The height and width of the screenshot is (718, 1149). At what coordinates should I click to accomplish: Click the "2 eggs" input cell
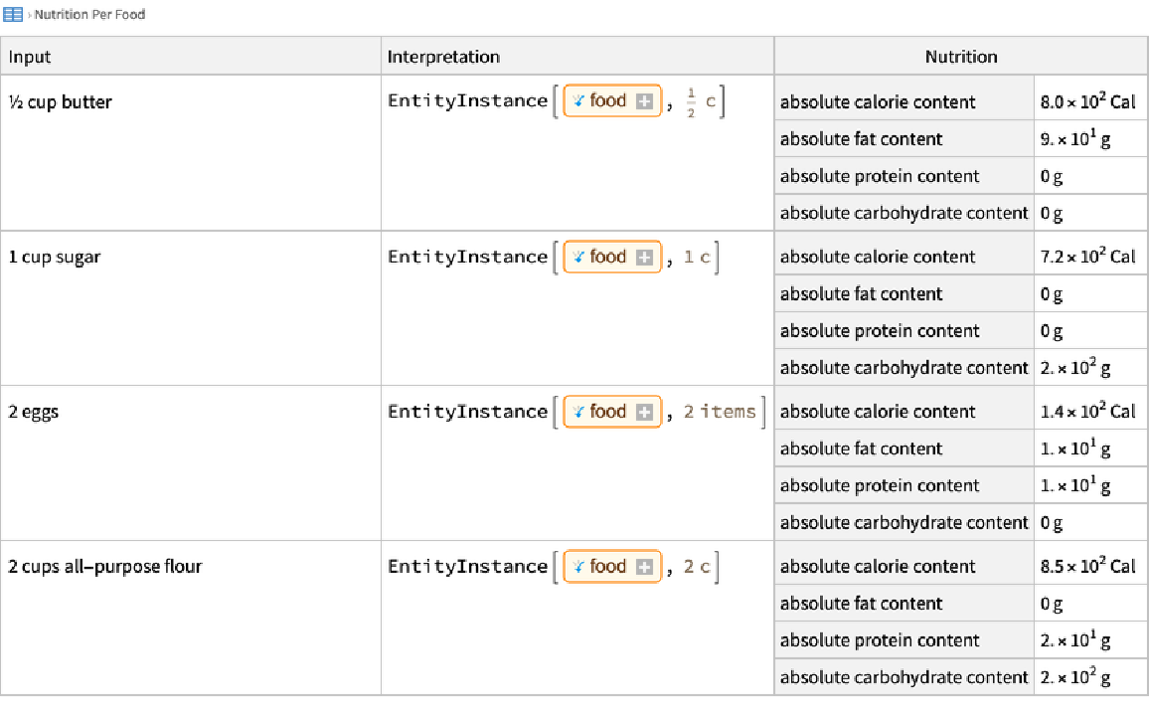(34, 412)
